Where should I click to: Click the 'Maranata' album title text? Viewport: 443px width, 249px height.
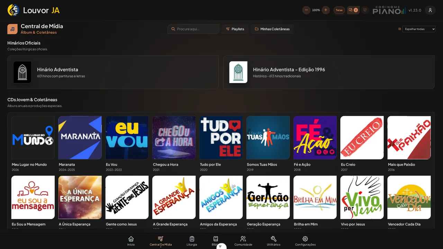tap(67, 165)
